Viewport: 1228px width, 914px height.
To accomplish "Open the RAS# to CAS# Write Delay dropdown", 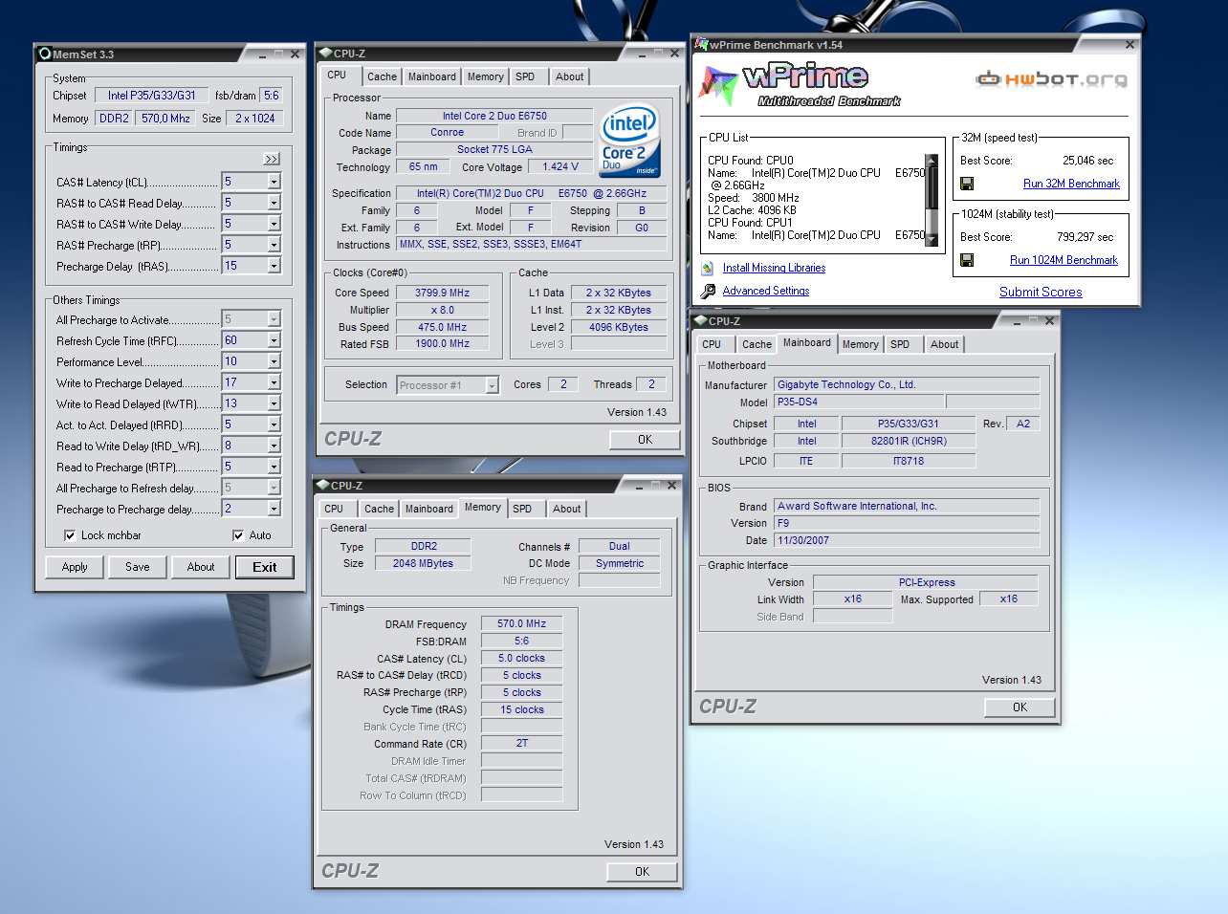I will point(274,224).
